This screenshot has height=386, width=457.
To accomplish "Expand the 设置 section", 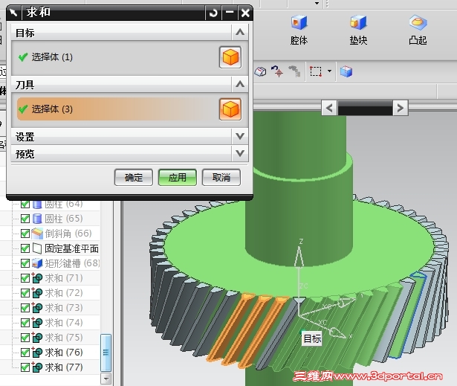I will click(x=240, y=136).
